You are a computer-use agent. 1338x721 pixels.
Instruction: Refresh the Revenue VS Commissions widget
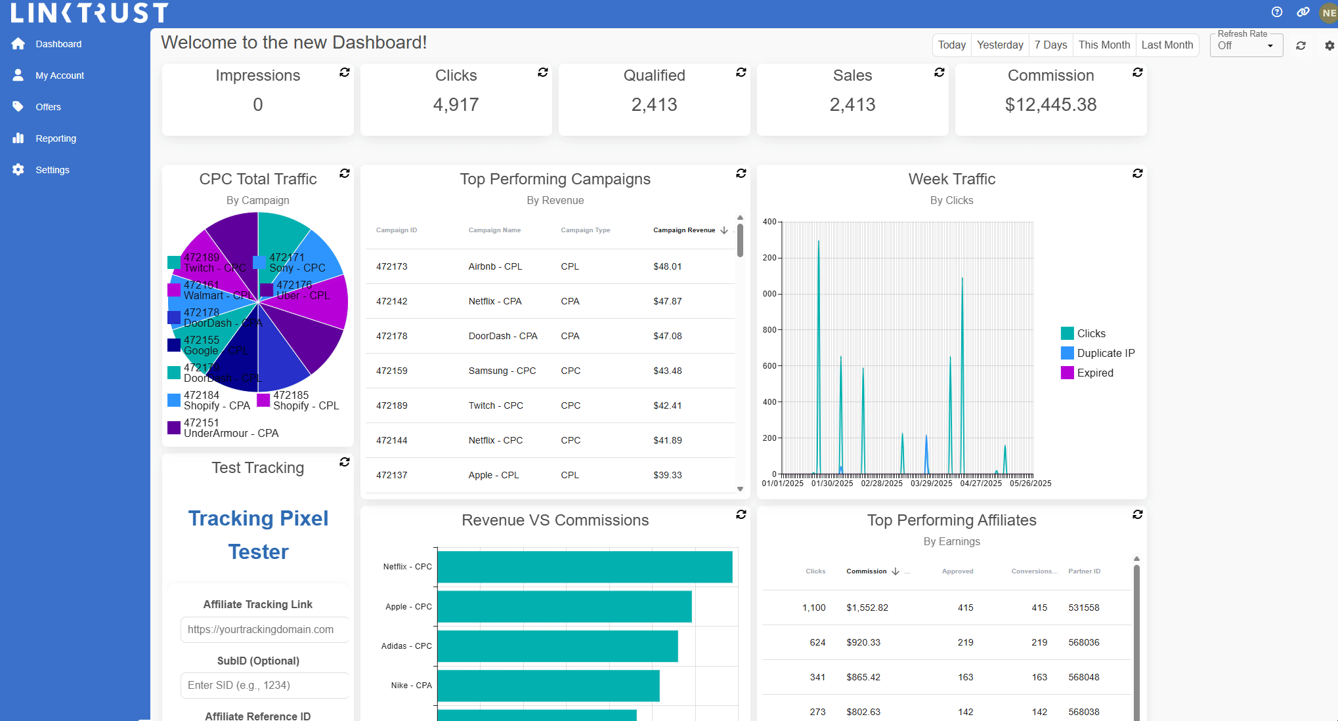point(741,514)
